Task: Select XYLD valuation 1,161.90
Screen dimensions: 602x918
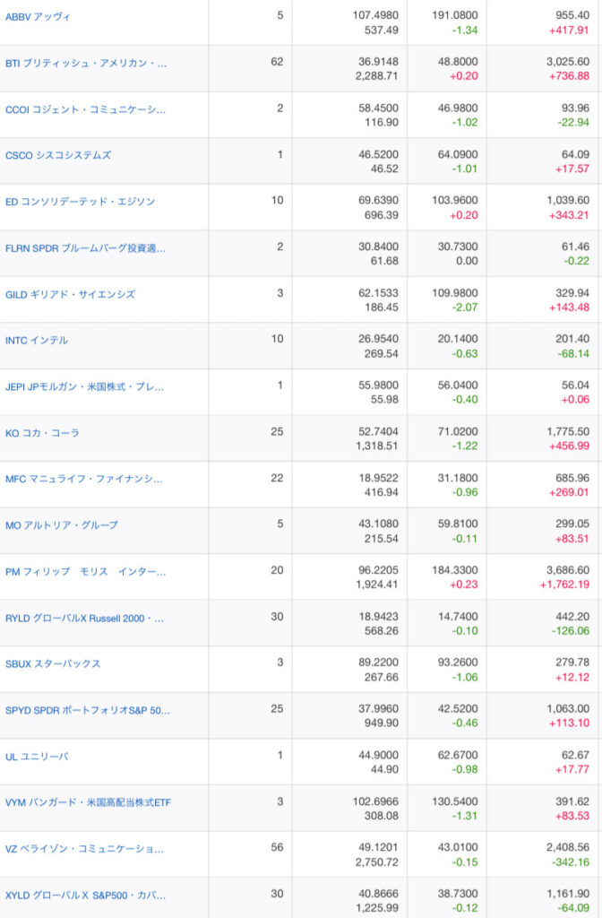Action: tap(567, 894)
